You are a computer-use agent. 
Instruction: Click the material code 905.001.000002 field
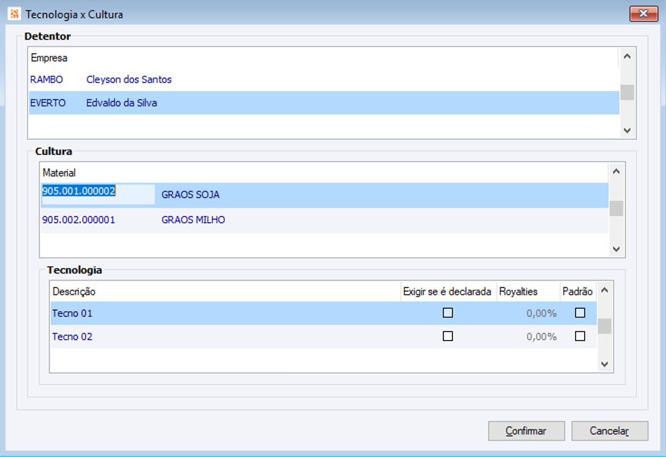[x=98, y=195]
